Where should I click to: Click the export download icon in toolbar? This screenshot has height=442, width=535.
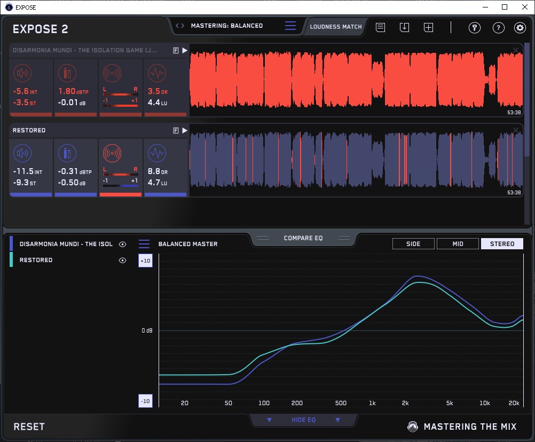pos(404,27)
